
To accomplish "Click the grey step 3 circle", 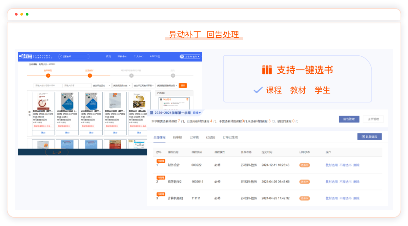I will tap(131, 76).
